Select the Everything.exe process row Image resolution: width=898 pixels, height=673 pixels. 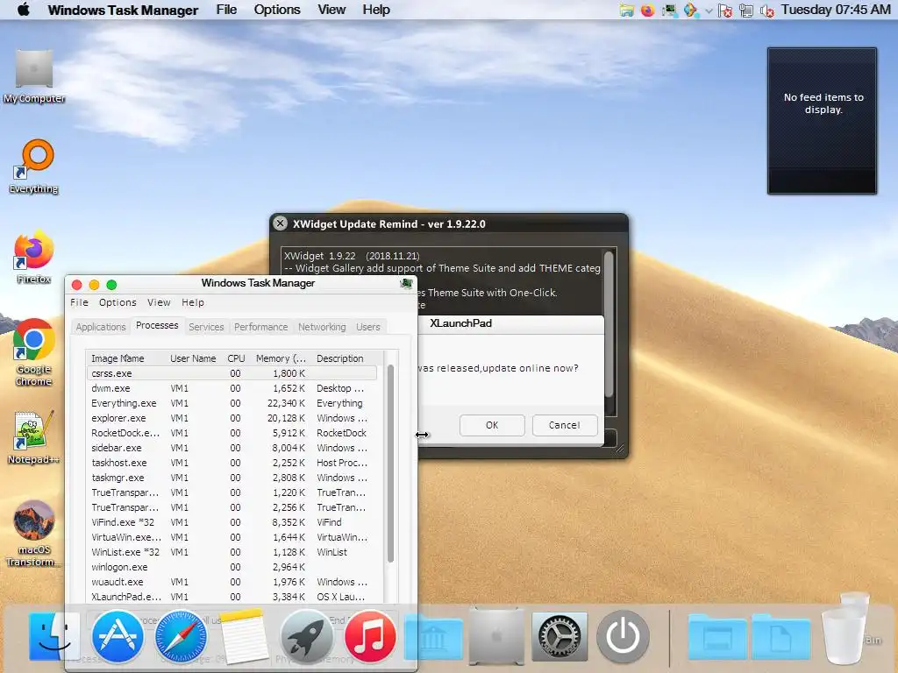[x=232, y=403]
